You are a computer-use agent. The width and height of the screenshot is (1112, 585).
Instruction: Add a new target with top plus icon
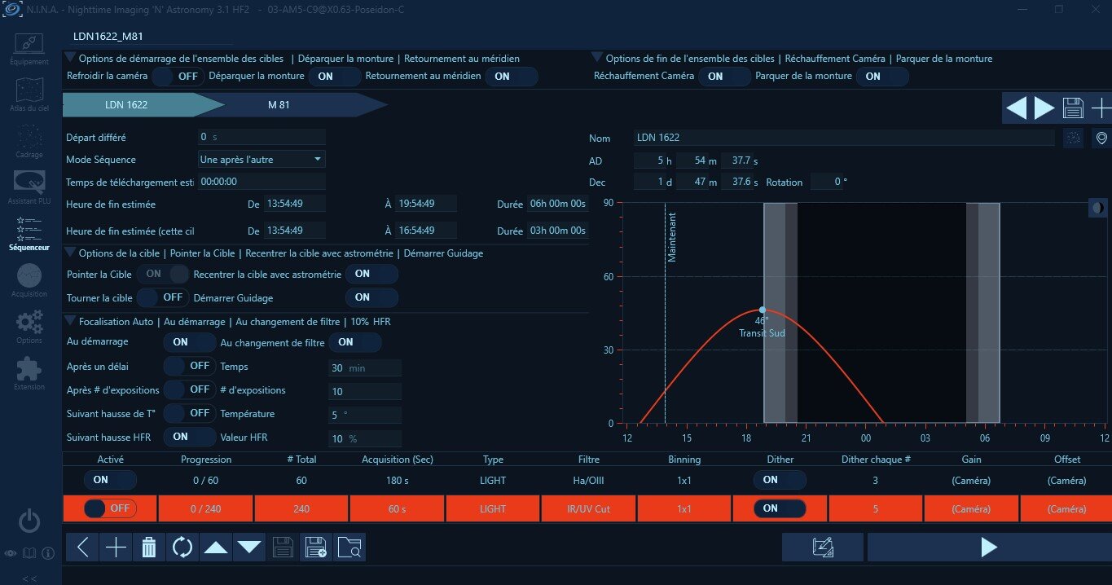tap(1101, 108)
